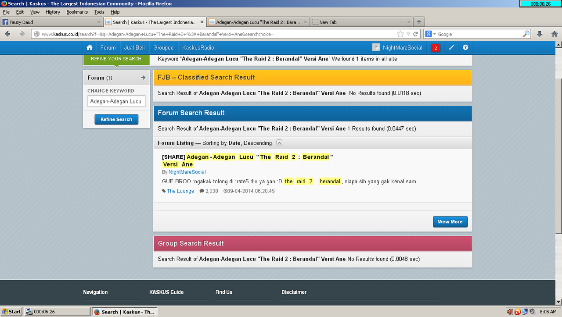Click the pencil create-post icon
The image size is (562, 317).
451,48
